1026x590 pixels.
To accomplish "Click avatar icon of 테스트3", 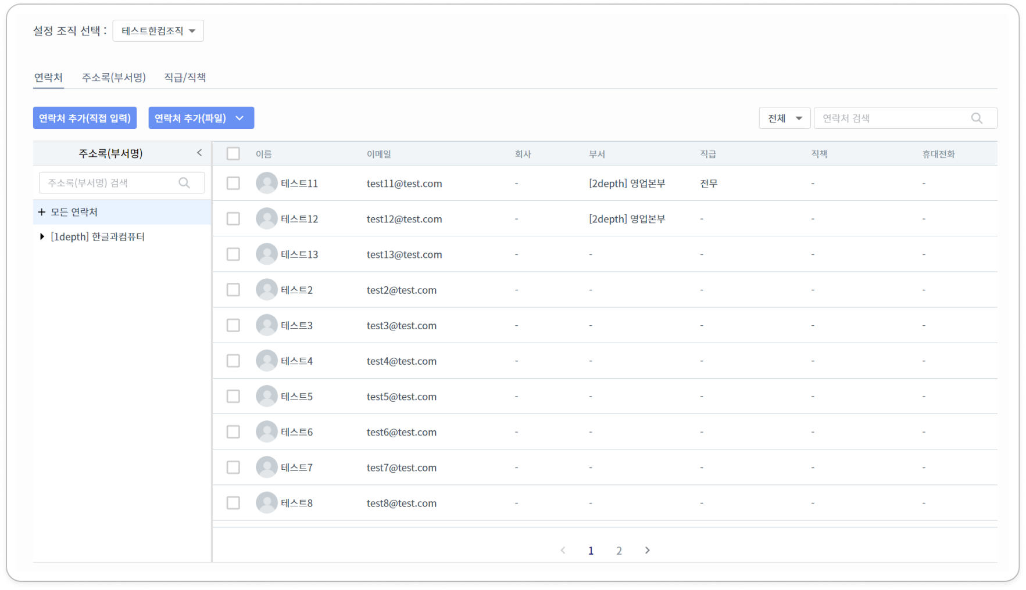I will [267, 325].
